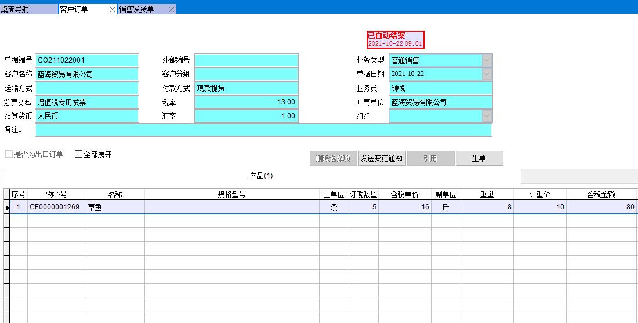Select the 草鱼 product name cell
This screenshot has height=323, width=638.
tap(115, 207)
